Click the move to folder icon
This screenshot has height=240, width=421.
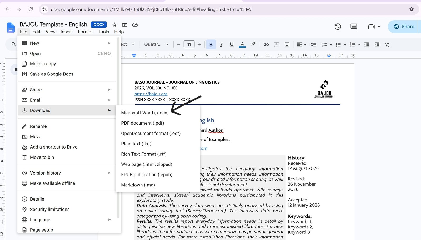pos(125,25)
